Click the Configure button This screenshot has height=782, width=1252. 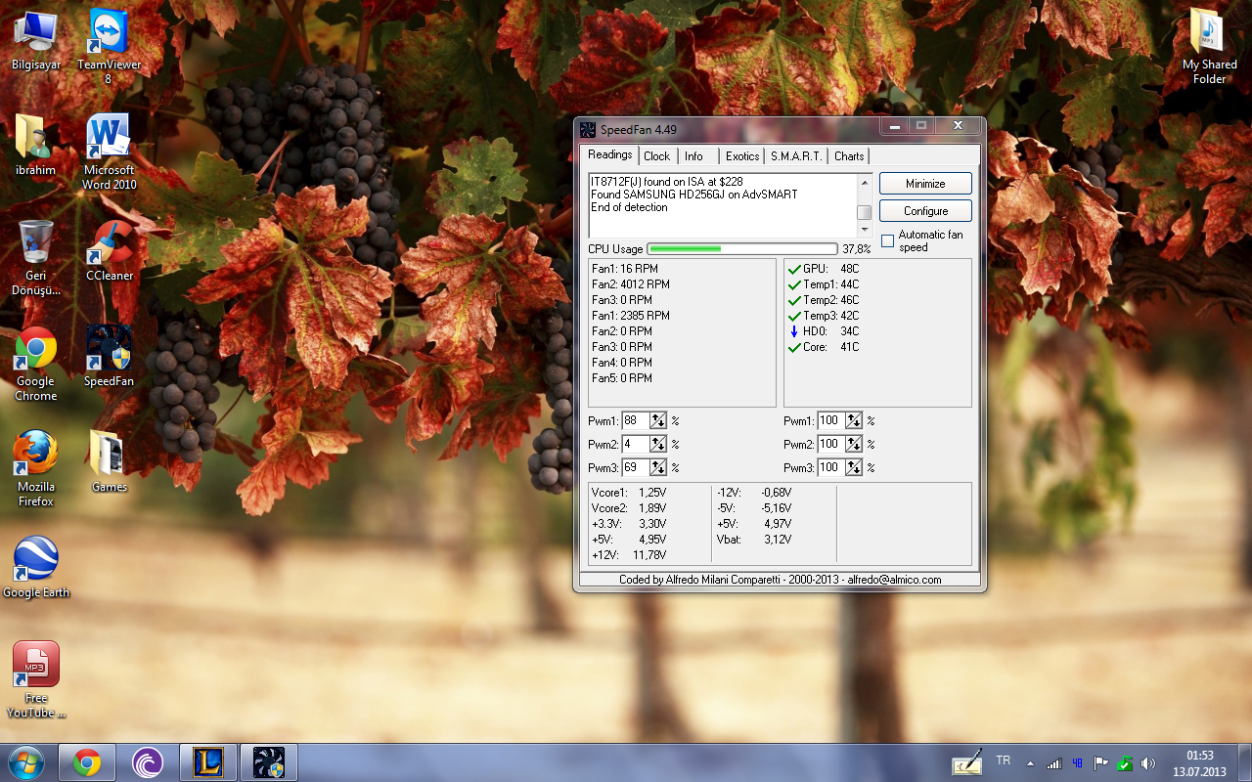[x=925, y=210]
